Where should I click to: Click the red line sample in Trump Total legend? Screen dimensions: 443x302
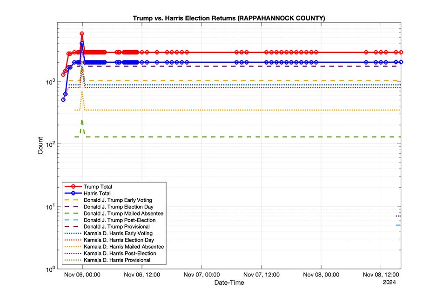73,187
